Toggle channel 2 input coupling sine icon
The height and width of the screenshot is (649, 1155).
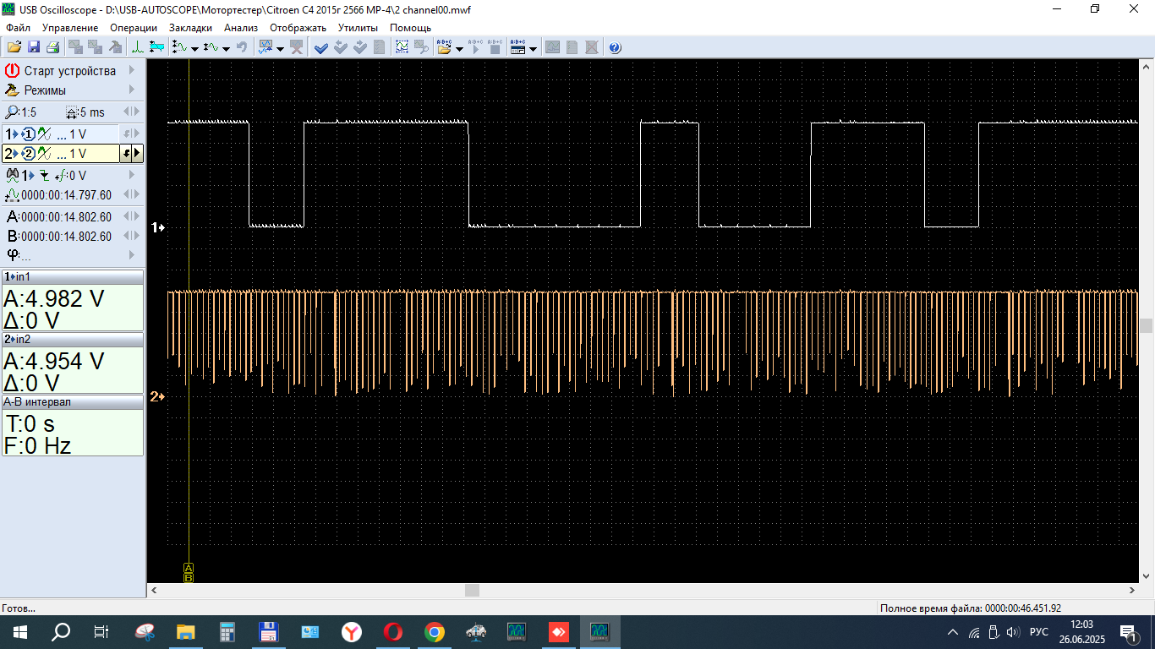pyautogui.click(x=44, y=154)
